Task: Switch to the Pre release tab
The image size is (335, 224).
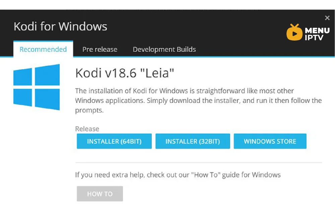Action: tap(100, 49)
